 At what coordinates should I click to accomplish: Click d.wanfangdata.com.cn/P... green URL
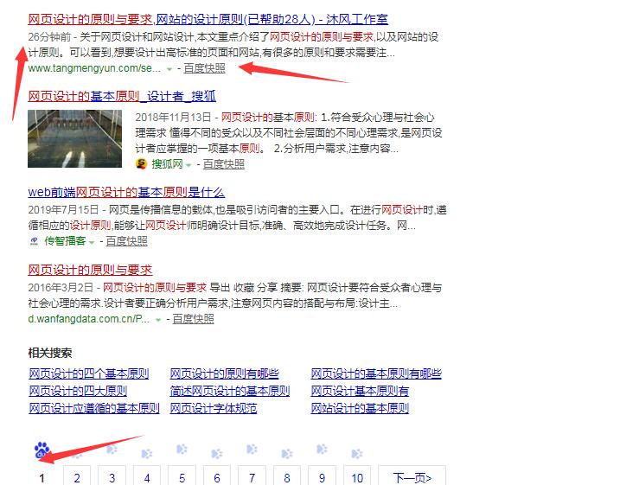point(89,319)
